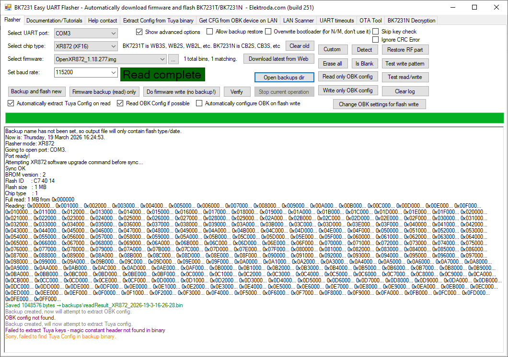This screenshot has height=357, width=508.
Task: Click the Clear old button
Action: coord(300,46)
